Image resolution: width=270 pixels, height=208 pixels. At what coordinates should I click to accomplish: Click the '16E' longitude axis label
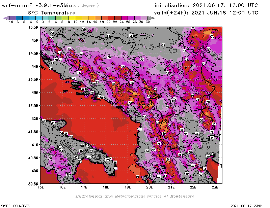click(x=62, y=187)
